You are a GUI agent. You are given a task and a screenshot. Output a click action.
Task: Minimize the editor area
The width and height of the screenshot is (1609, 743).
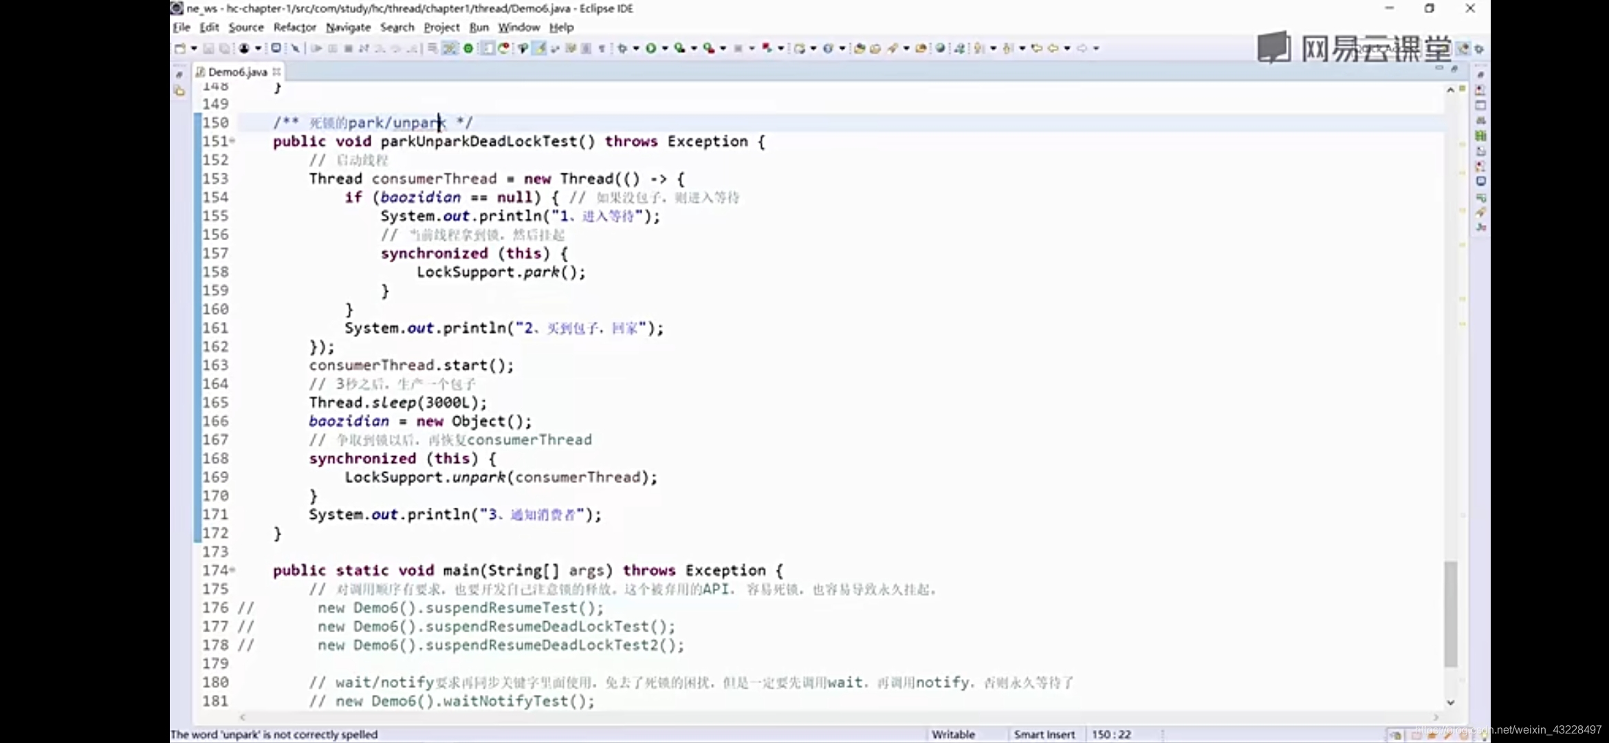(x=1439, y=68)
